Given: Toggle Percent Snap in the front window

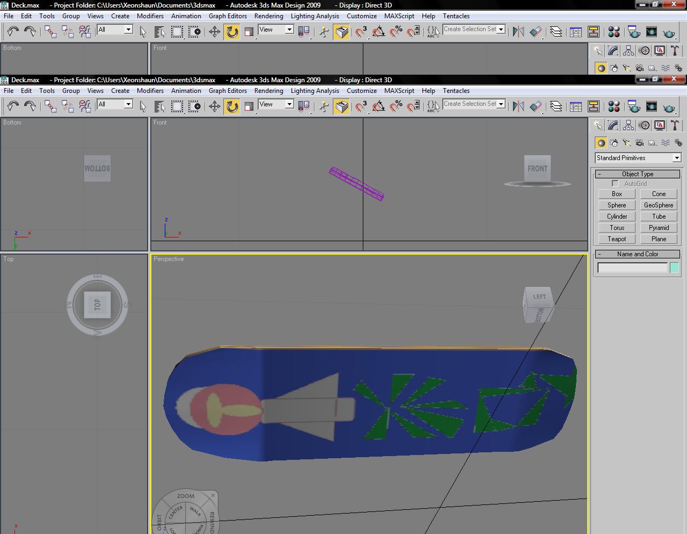Looking at the screenshot, I should coord(396,106).
